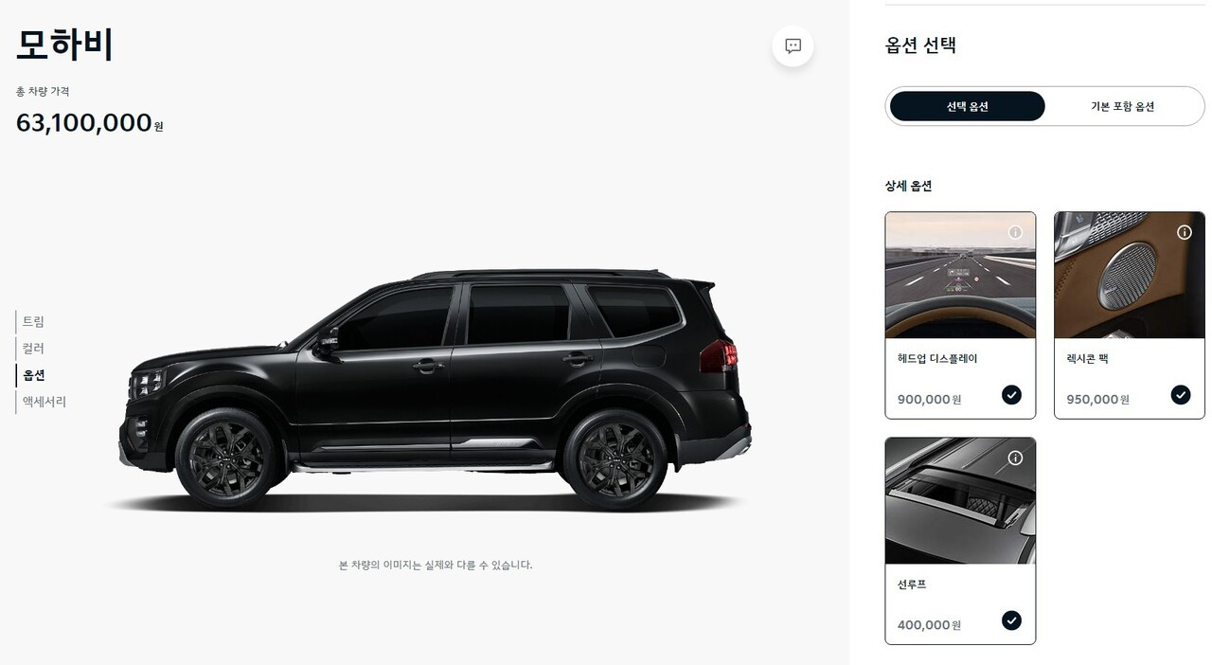Screen dimensions: 1212x665
Task: Click the 헤드업 디스플레이 option title
Action: tap(936, 359)
